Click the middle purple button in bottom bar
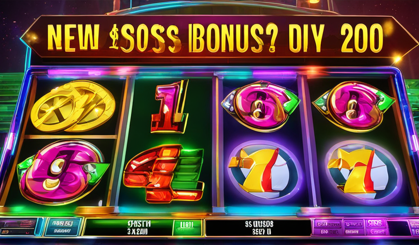 click(x=354, y=227)
